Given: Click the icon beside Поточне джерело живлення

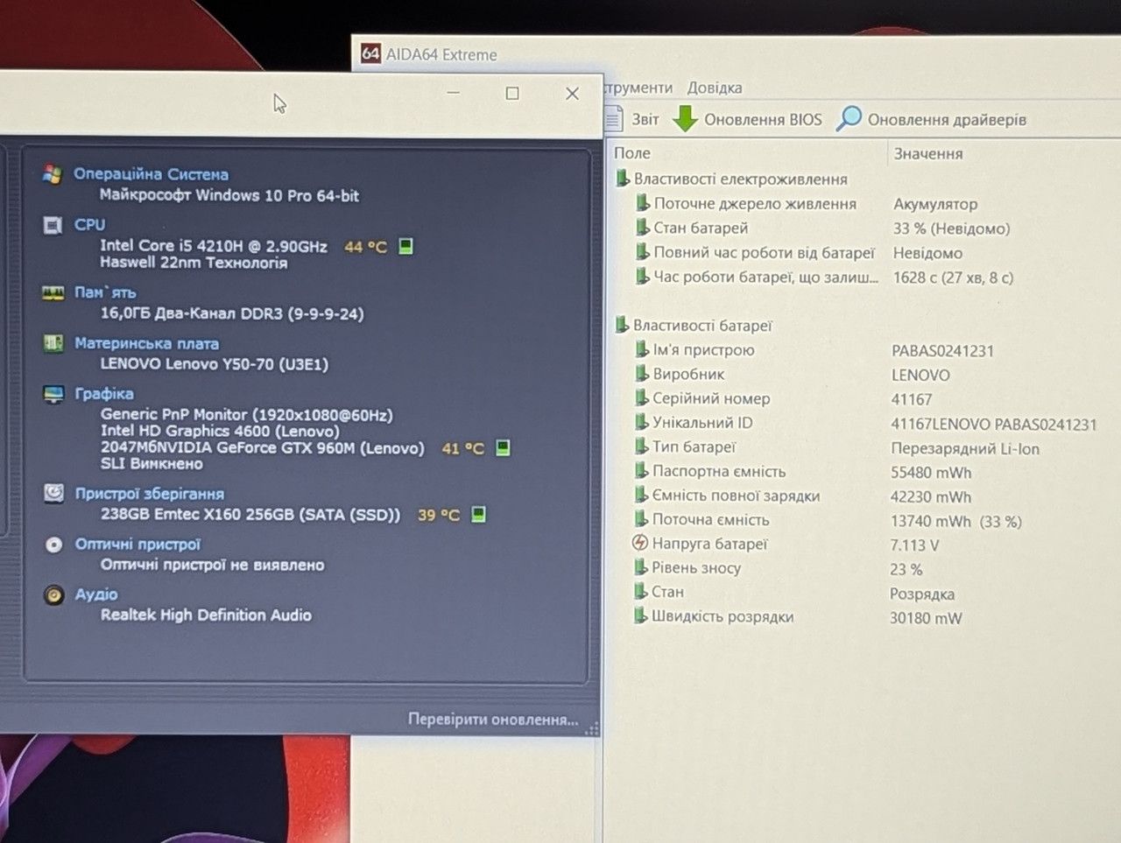Looking at the screenshot, I should click(x=643, y=203).
